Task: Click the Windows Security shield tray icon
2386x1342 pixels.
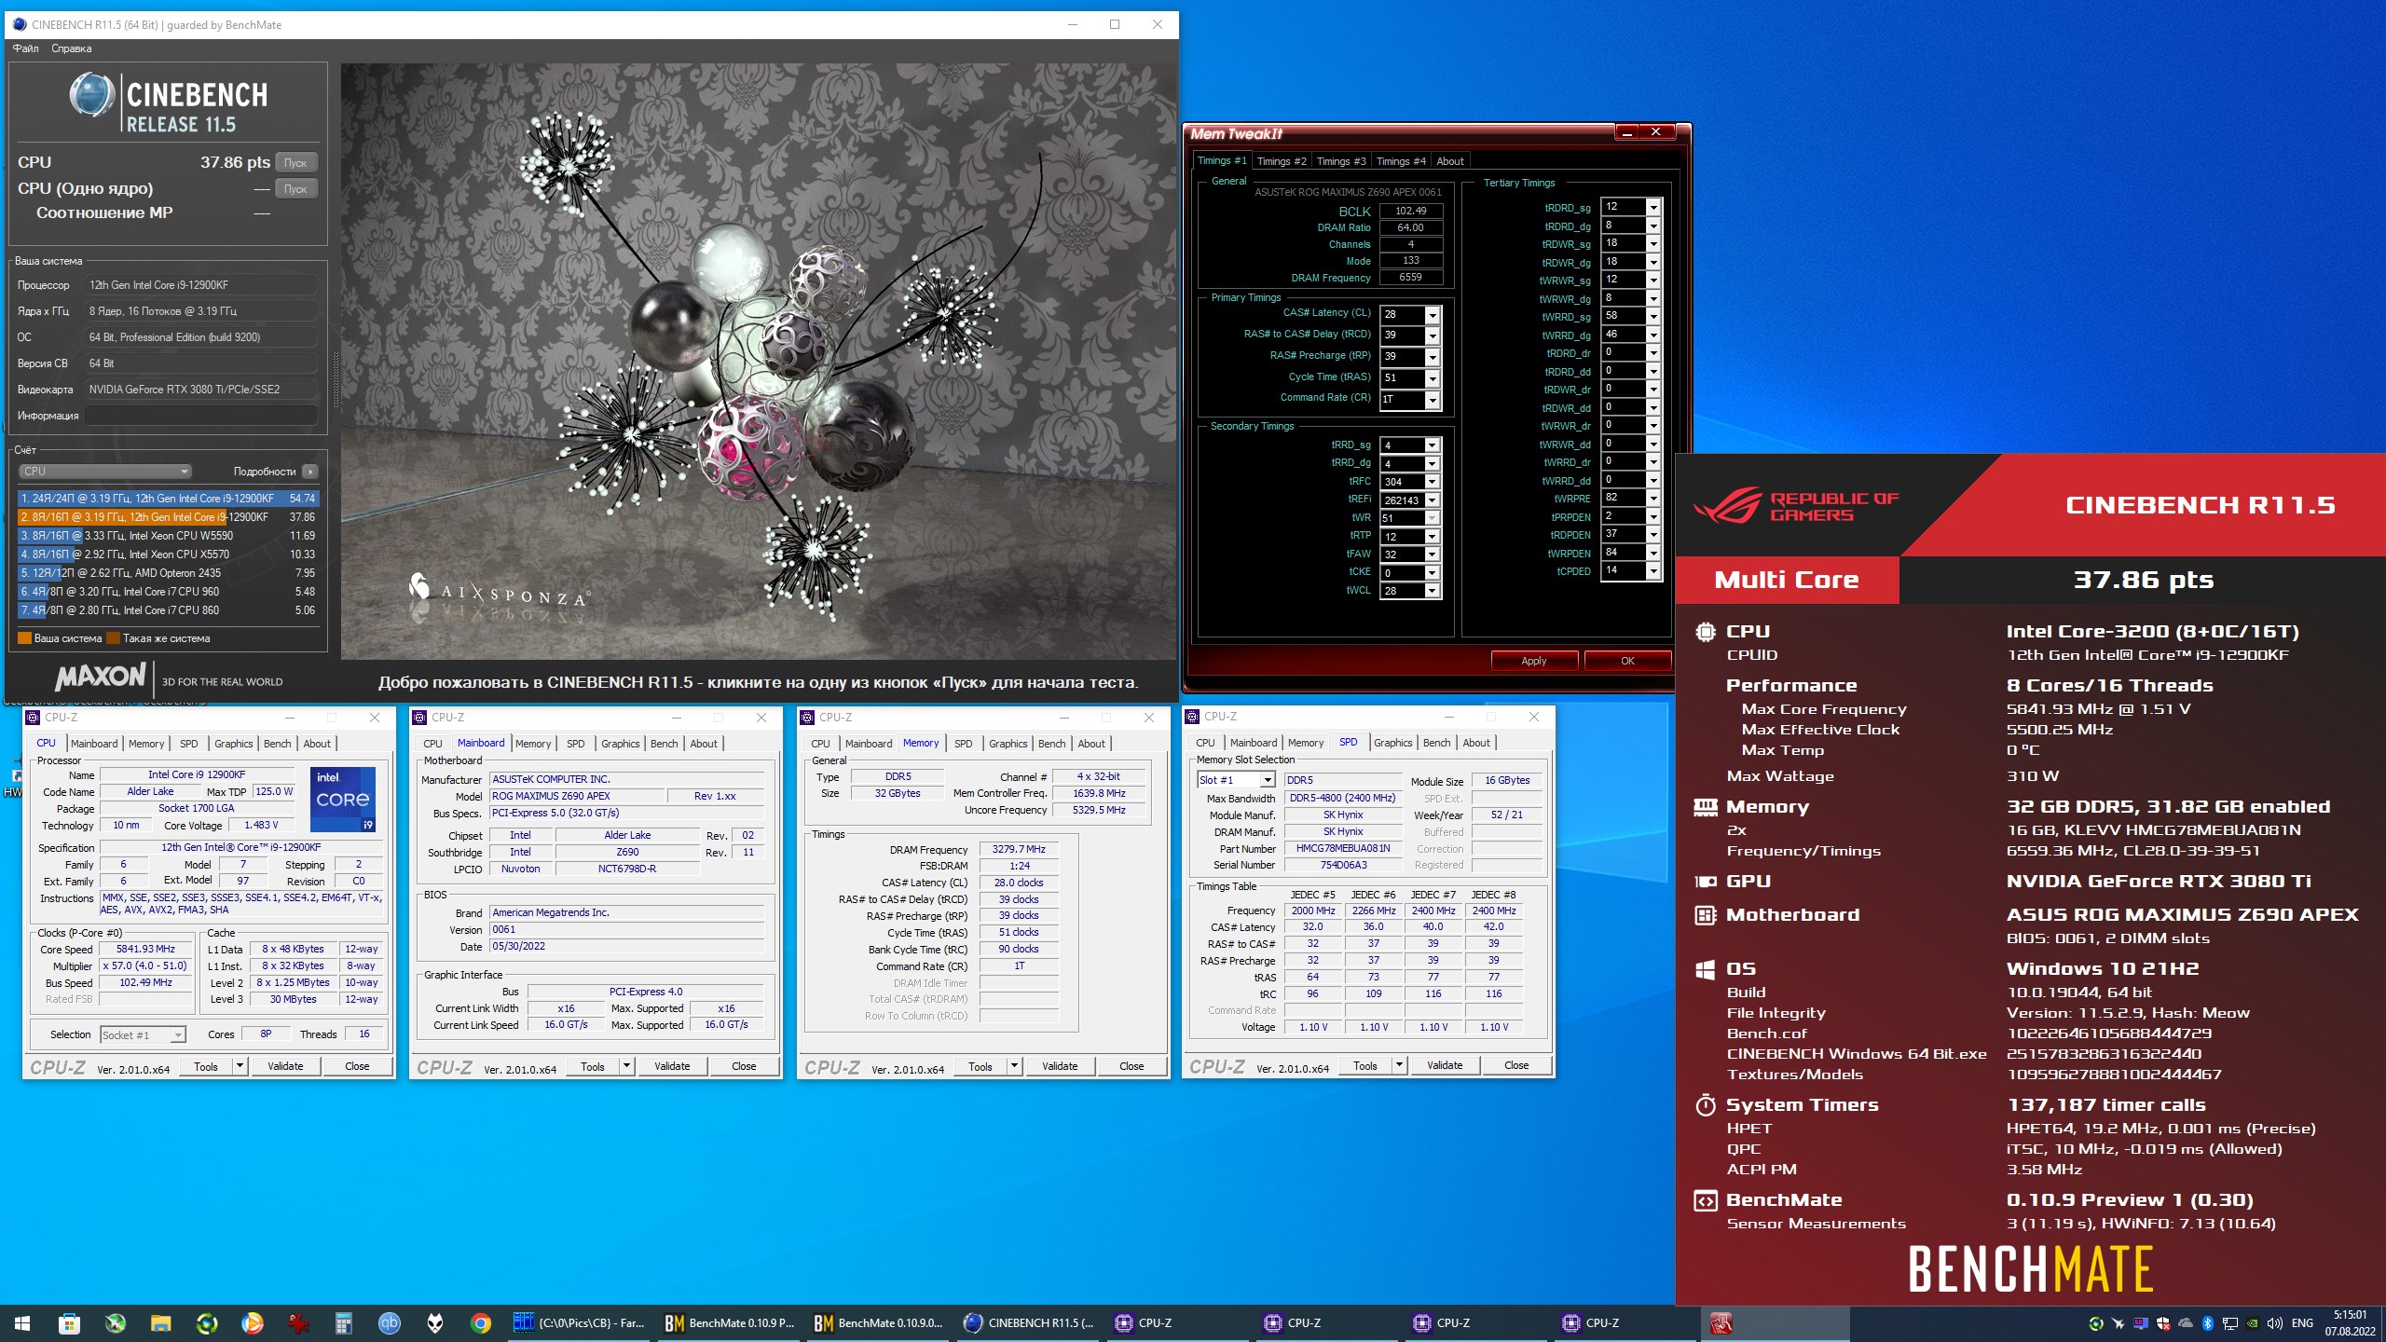Action: (x=2162, y=1323)
